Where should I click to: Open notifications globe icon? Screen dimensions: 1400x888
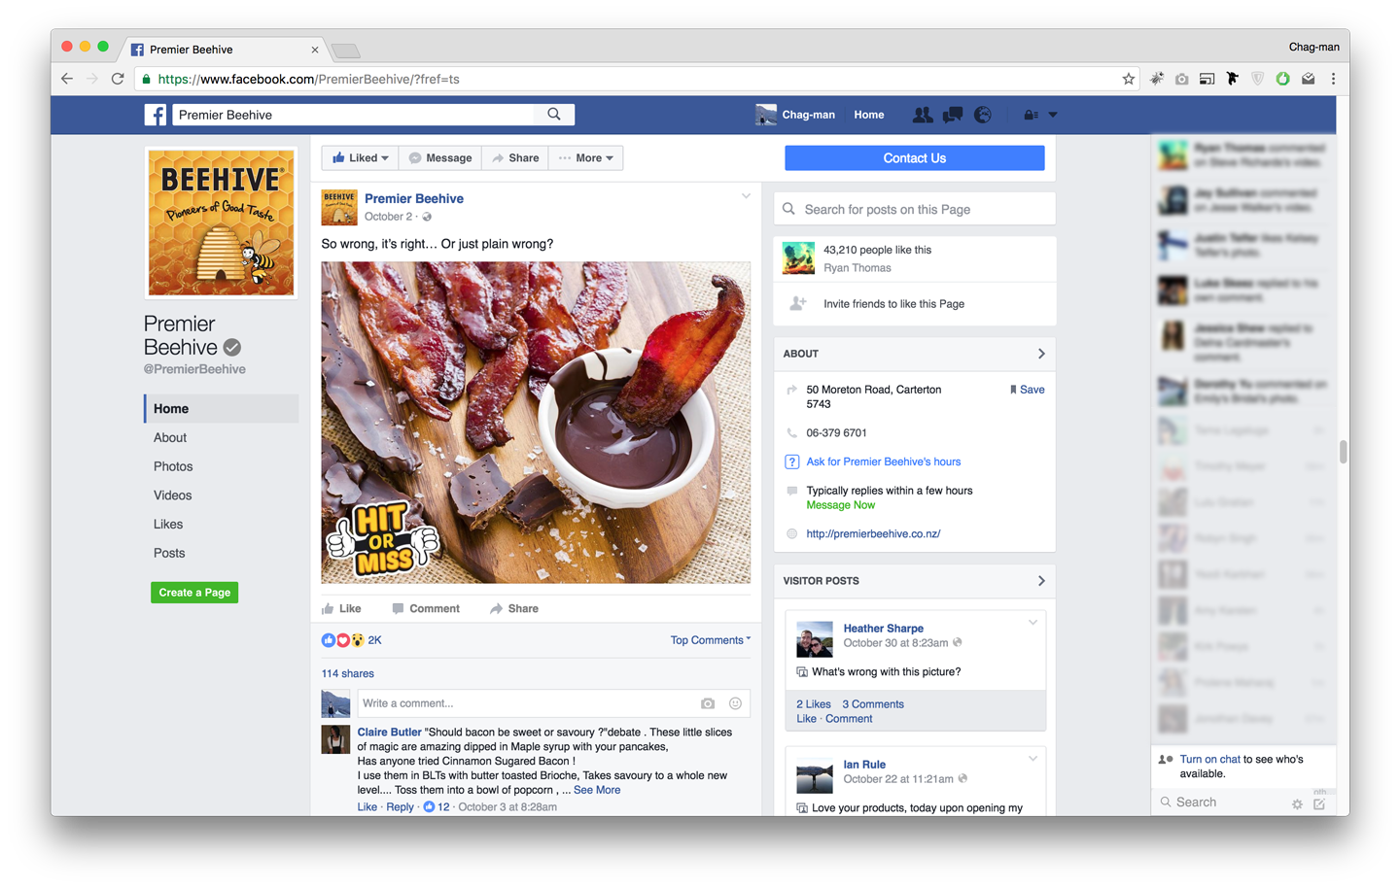[983, 115]
